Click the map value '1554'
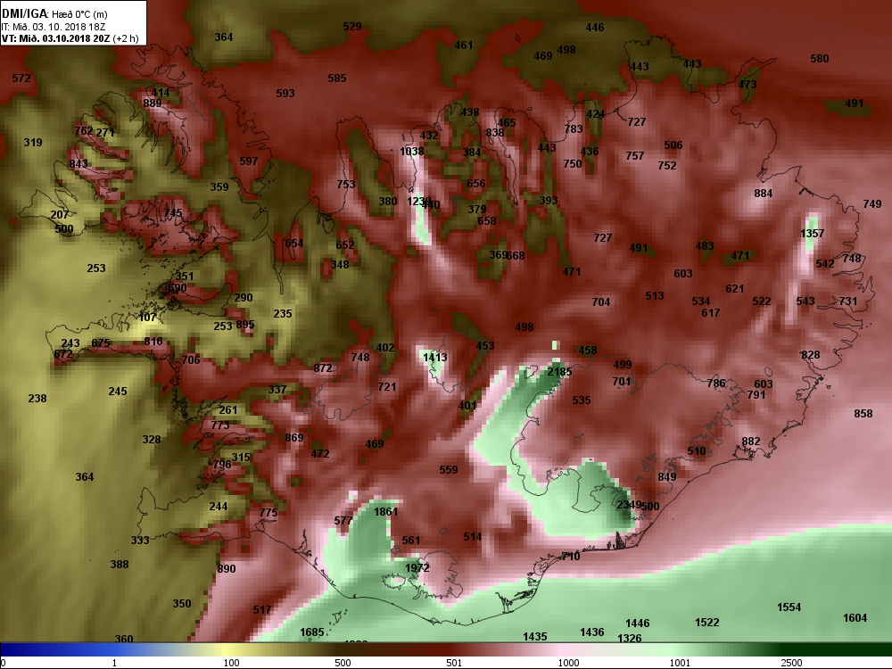Screen dimensions: 892x669 [x=789, y=607]
